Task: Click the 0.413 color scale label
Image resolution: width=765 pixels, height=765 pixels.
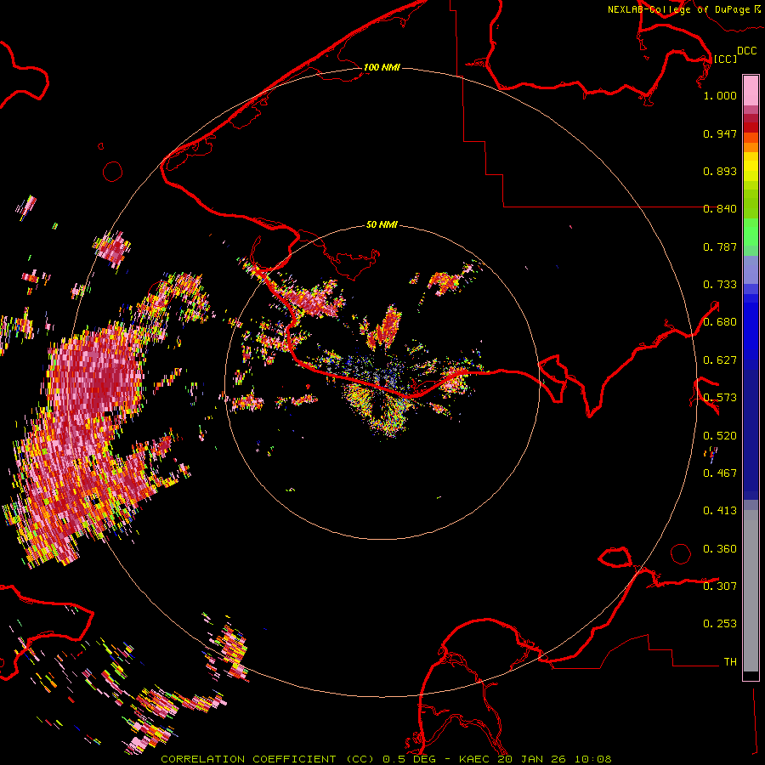Action: [720, 511]
